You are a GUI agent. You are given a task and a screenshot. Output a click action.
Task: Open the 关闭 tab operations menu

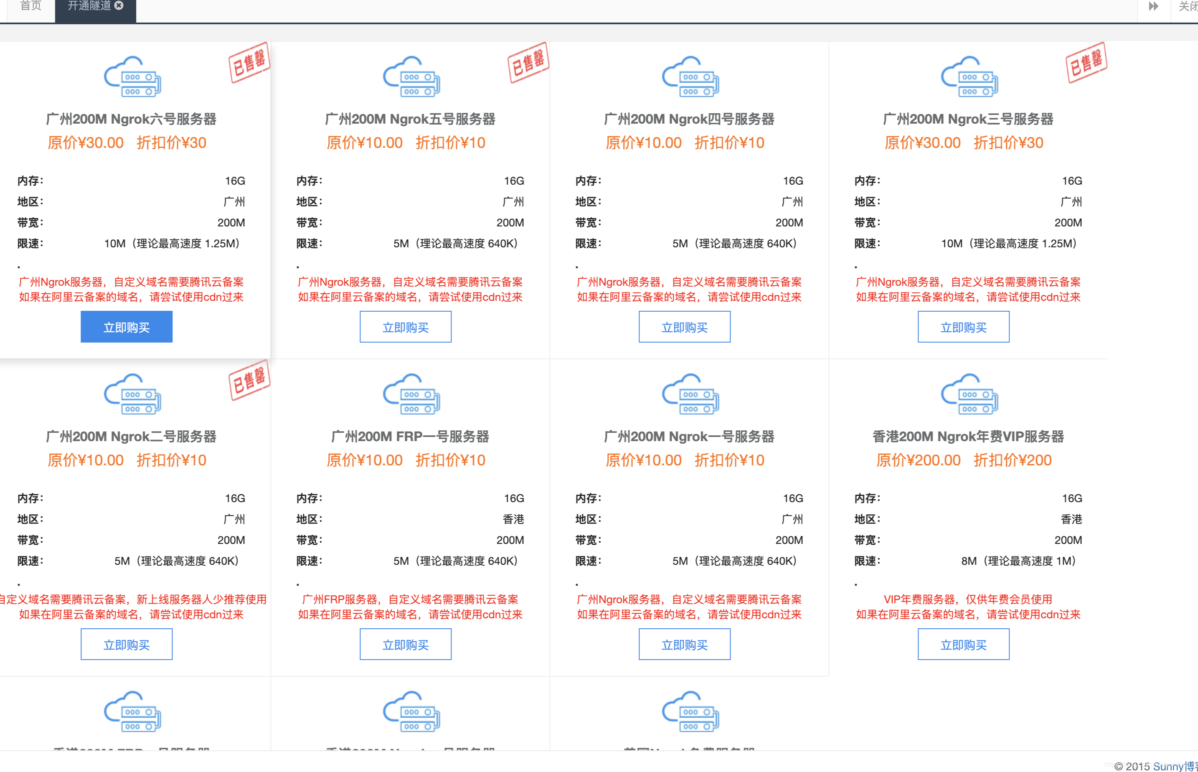(x=1187, y=6)
